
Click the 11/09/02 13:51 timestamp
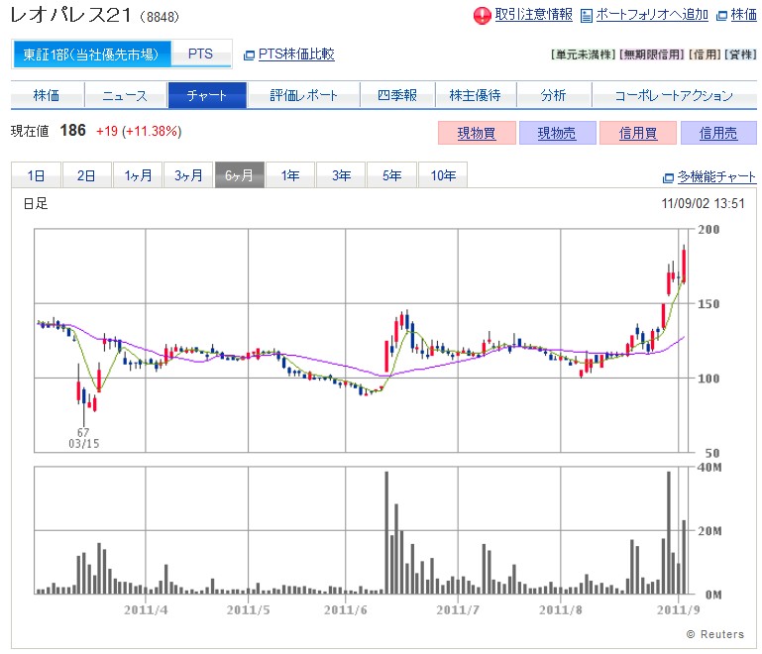click(x=703, y=203)
